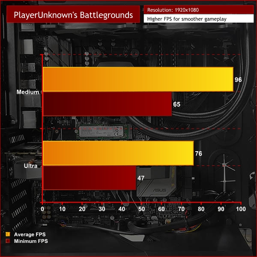Viewport: 257px width, 257px height.
Task: Click the axis tick label 10
Action: pos(62,209)
